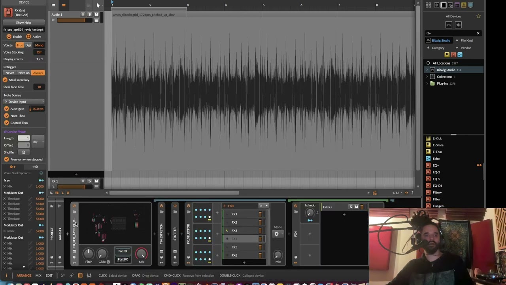Solo the Filter+ layer in FX4
This screenshot has width=506, height=285.
[351, 207]
